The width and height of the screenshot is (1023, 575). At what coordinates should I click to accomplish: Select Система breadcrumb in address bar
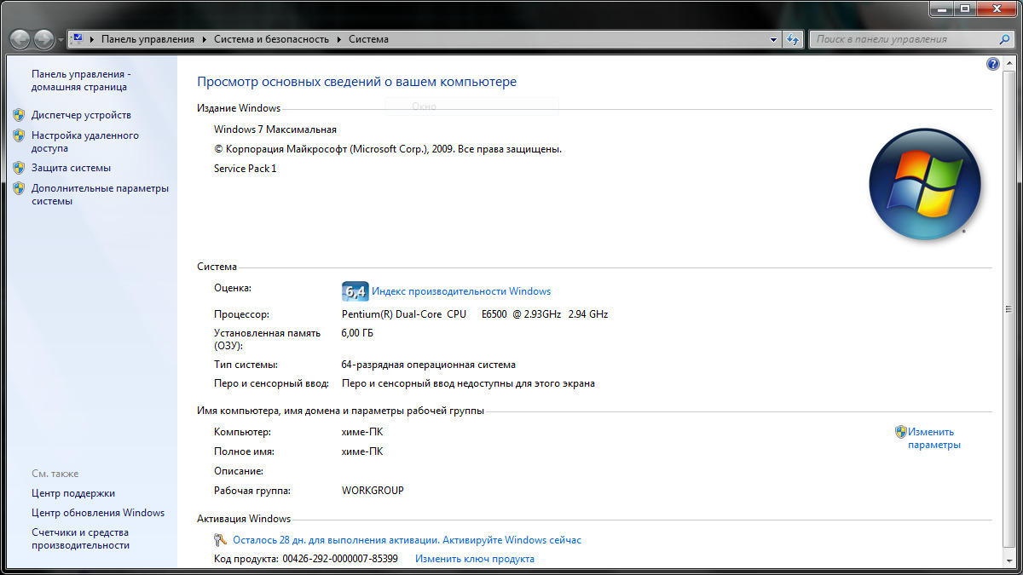click(368, 39)
